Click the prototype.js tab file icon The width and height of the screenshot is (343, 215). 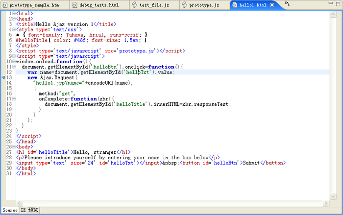tap(185, 5)
